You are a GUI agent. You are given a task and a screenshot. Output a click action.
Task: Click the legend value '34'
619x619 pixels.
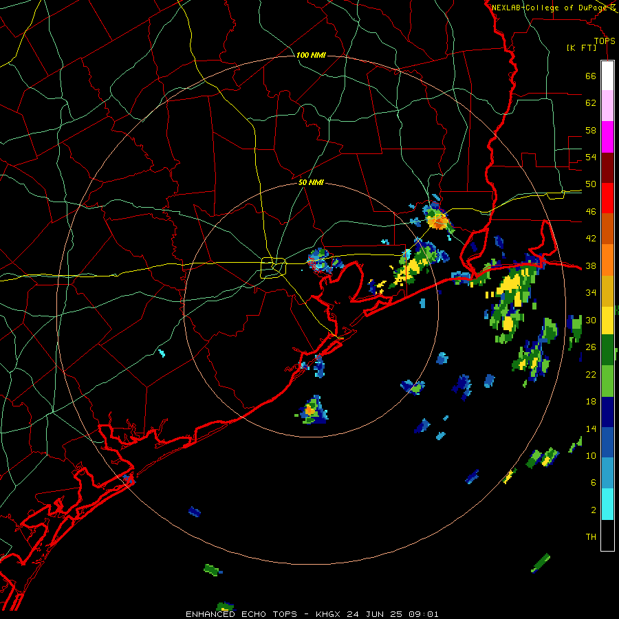click(591, 293)
